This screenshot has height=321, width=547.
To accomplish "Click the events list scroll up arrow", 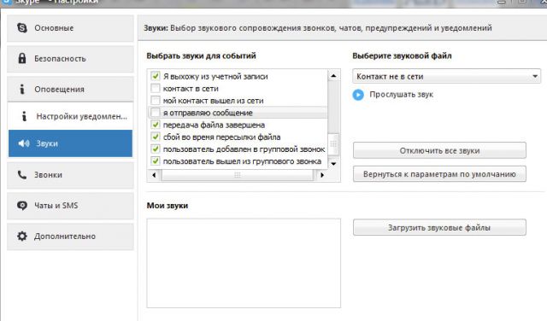I will tap(333, 76).
